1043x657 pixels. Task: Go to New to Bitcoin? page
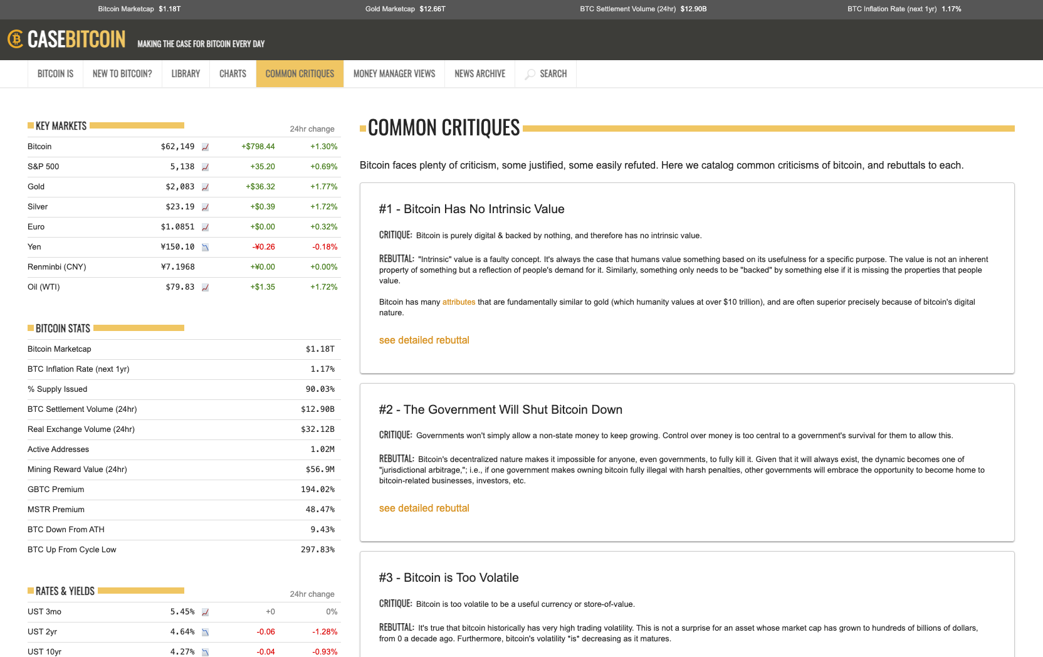pos(122,74)
